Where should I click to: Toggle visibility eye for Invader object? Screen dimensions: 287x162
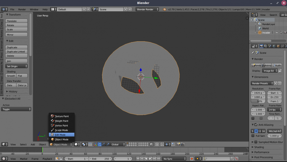tap(277, 33)
